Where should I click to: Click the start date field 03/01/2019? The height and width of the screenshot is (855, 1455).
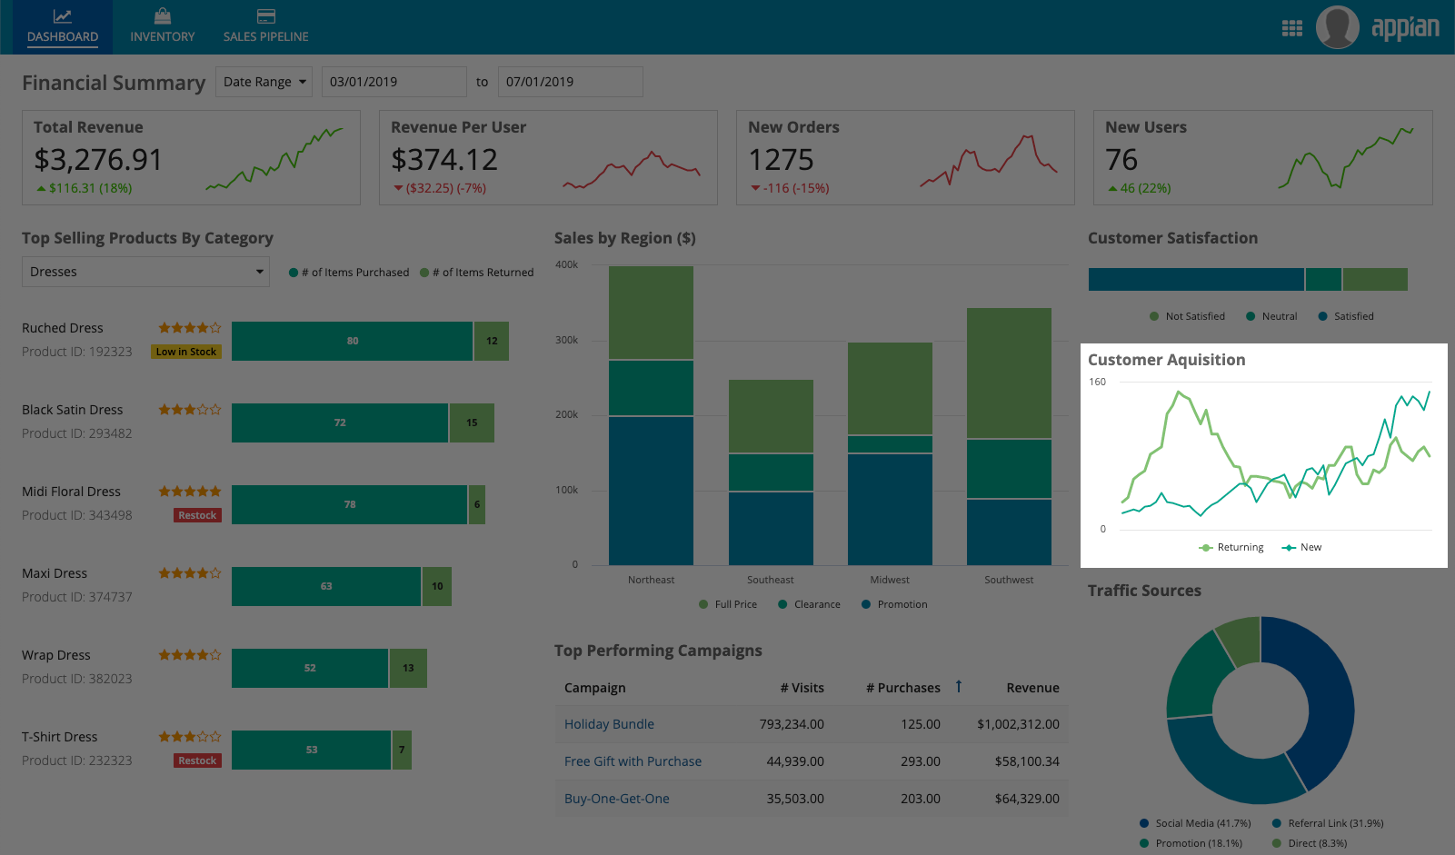point(394,82)
